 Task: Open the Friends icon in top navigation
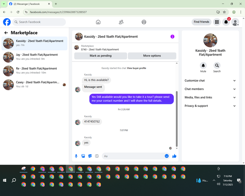(x=121, y=22)
